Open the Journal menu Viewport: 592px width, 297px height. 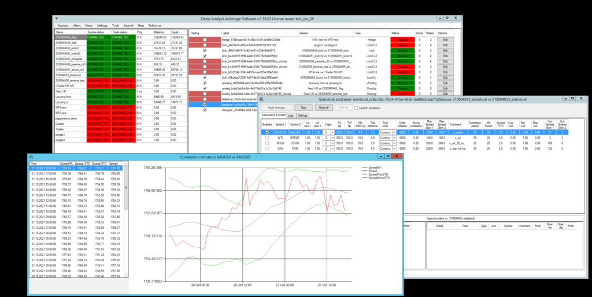pos(128,25)
